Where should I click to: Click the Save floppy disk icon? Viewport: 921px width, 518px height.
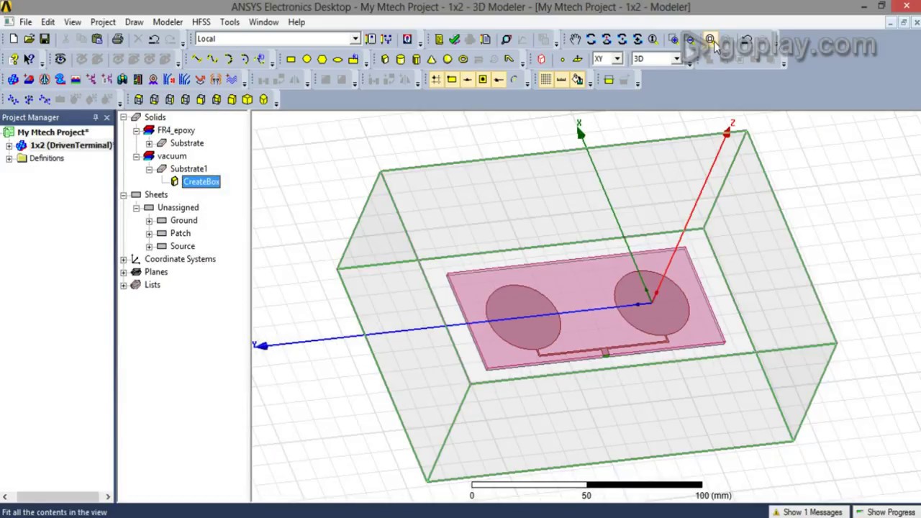coord(44,39)
